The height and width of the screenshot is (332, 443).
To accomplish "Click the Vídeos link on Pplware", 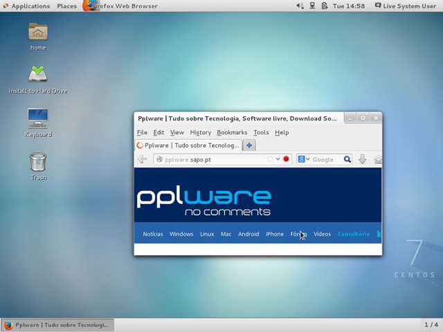I will pyautogui.click(x=322, y=234).
